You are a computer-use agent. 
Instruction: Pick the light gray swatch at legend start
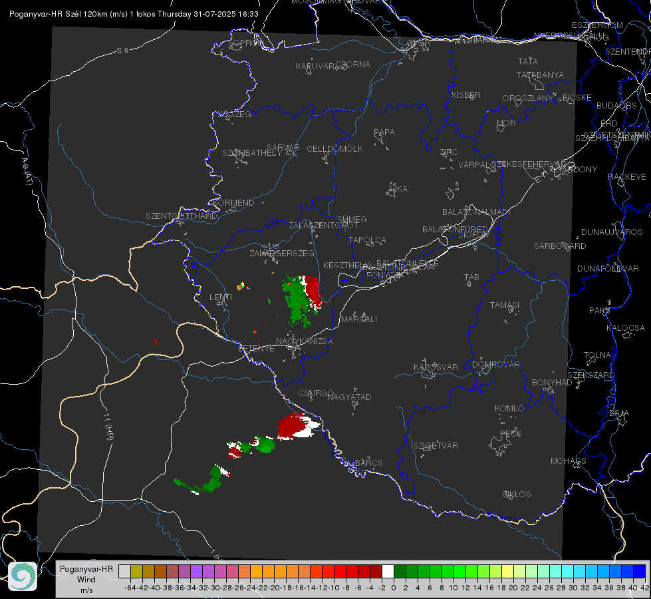tap(124, 571)
